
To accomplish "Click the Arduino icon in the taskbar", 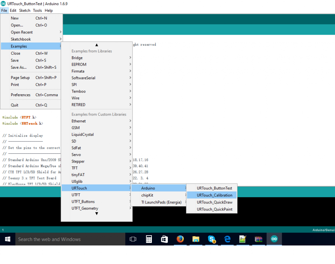I will [274, 239].
